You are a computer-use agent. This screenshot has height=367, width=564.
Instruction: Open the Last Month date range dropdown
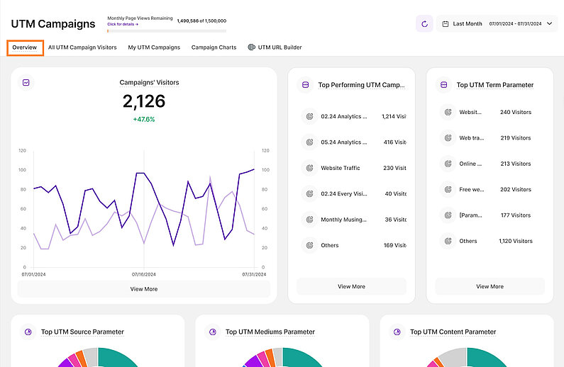[497, 23]
